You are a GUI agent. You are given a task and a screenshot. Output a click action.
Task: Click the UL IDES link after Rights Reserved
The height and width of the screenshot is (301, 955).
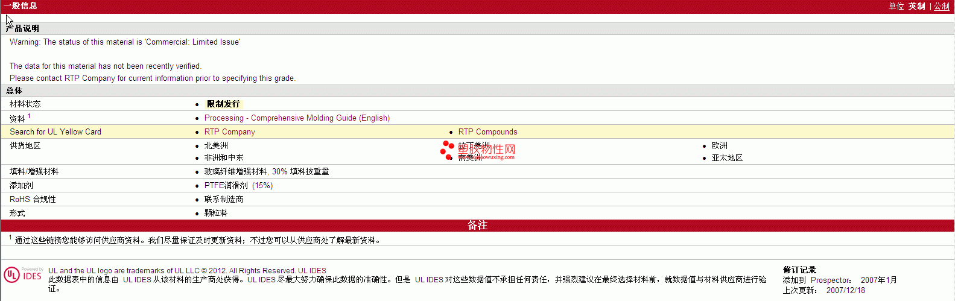tap(312, 271)
